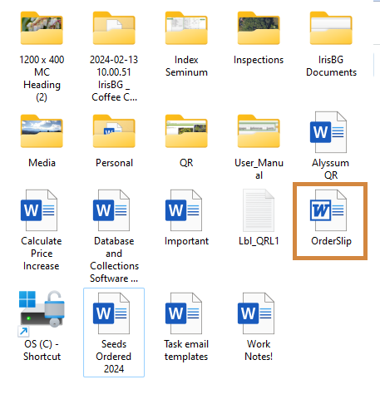Click the "OS (C) - Shortcut" name label
Screen dimensions: 380x409
pos(42,350)
